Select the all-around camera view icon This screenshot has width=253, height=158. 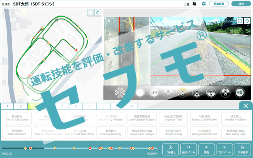119,93
